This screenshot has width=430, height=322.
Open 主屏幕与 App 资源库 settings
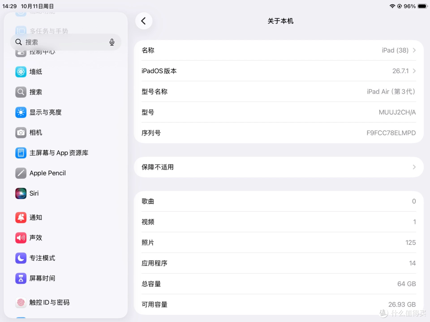coord(66,153)
